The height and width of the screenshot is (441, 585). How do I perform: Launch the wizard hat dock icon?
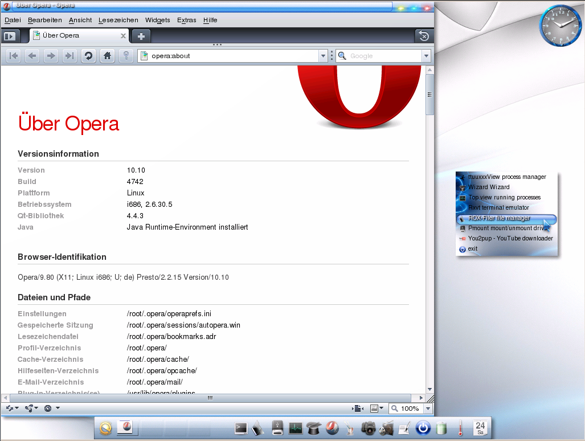(x=314, y=428)
